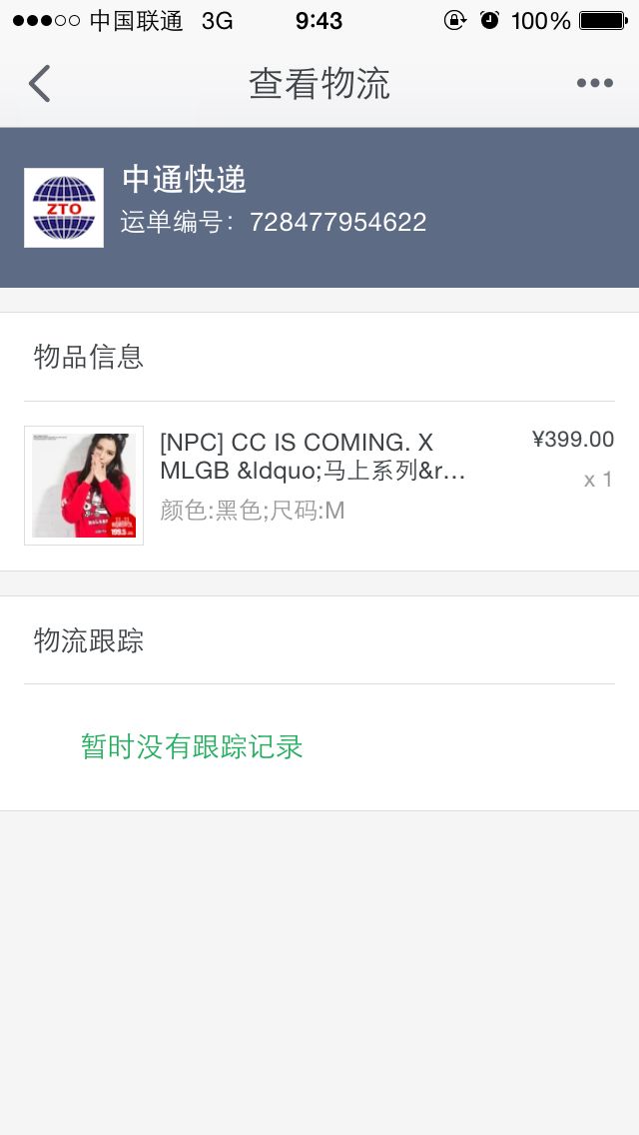Tap the 暂时没有跟踪记录 message

(192, 746)
